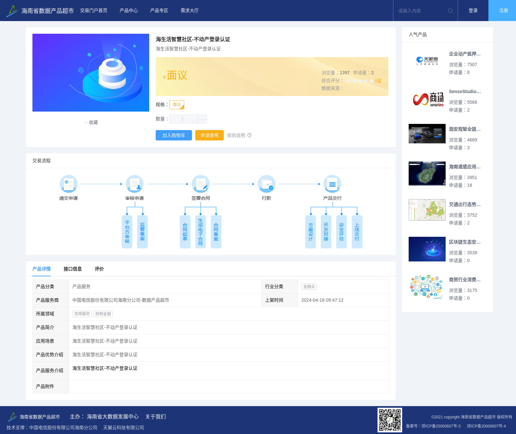Increase quantity with the up stepper arrow
516x434 pixels.
[202, 117]
